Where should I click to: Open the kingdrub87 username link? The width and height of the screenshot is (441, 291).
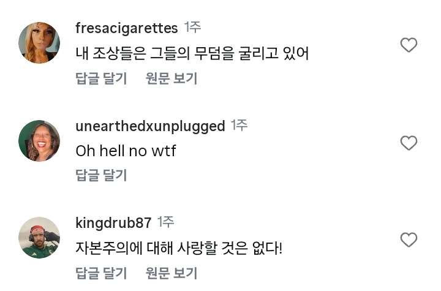click(113, 222)
